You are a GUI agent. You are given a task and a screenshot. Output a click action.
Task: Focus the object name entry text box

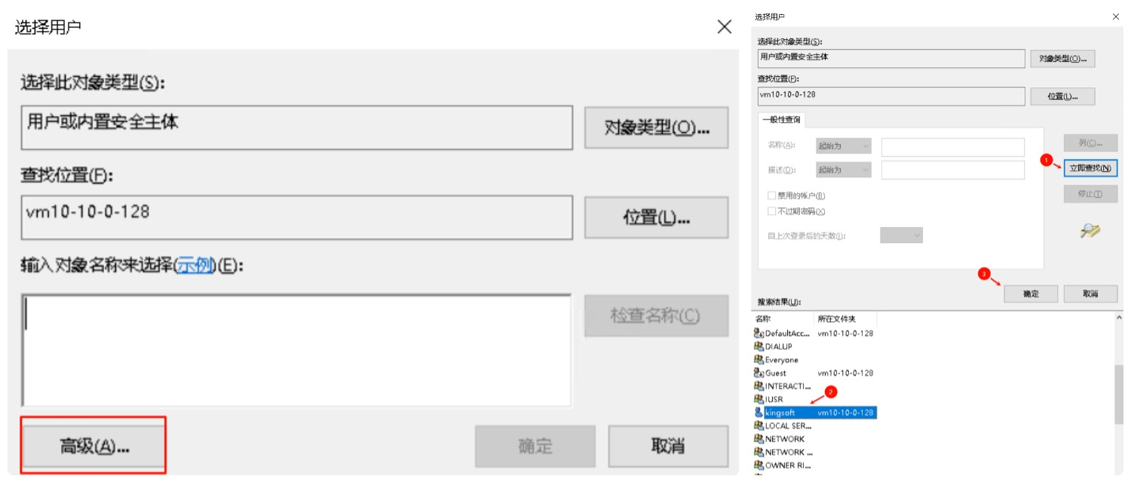296,351
